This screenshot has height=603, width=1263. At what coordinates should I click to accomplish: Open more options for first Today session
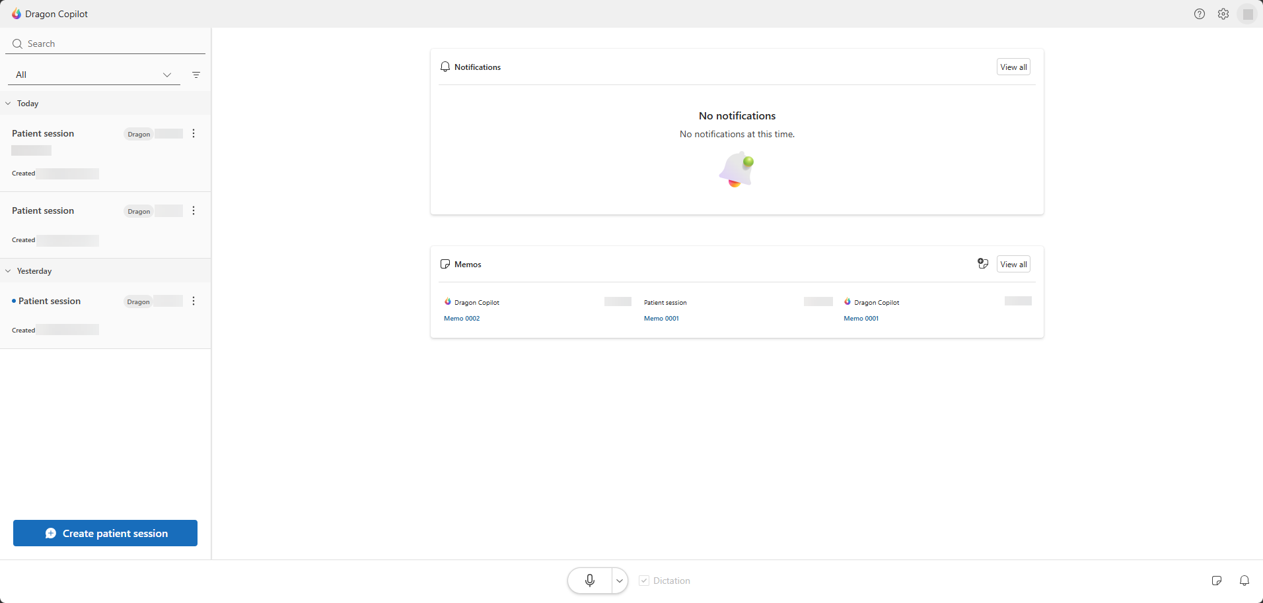(194, 133)
